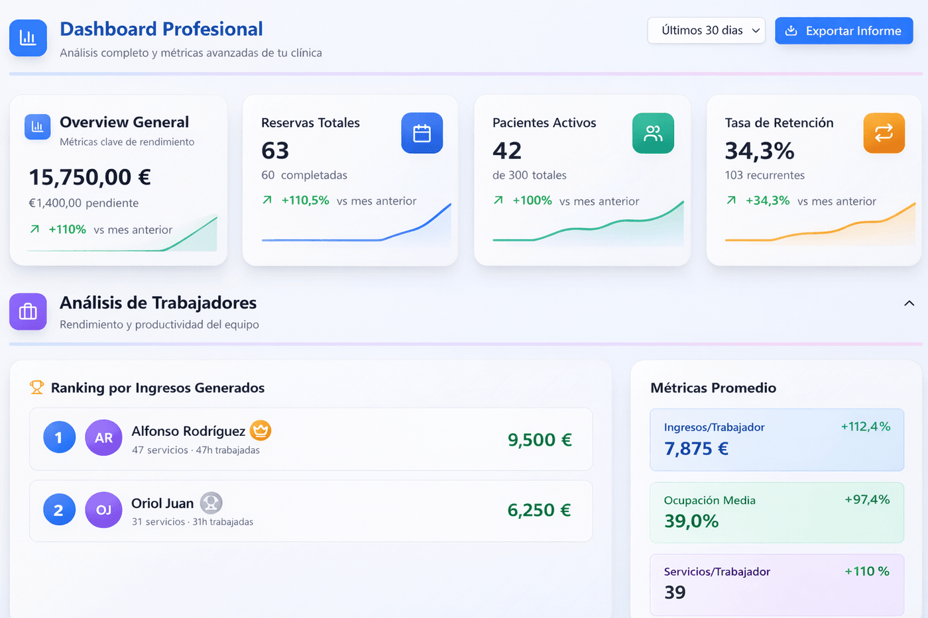Open the Últimos 30 dias selector
928x618 pixels.
coord(706,30)
